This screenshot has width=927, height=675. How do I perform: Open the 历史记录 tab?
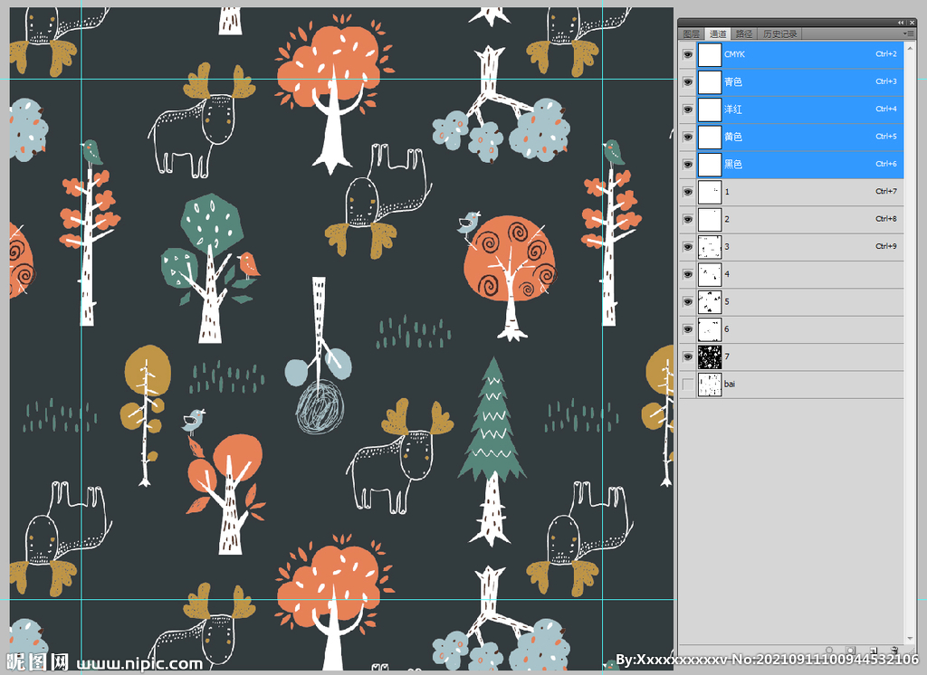(x=779, y=33)
